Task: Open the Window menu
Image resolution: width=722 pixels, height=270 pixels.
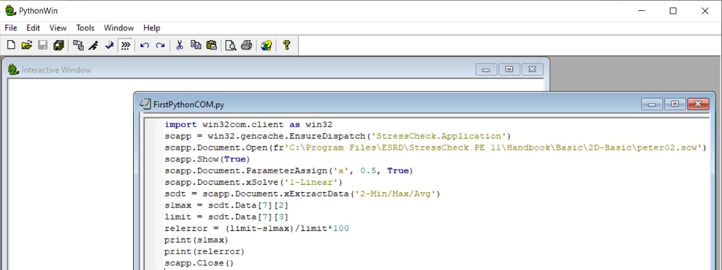Action: click(118, 28)
